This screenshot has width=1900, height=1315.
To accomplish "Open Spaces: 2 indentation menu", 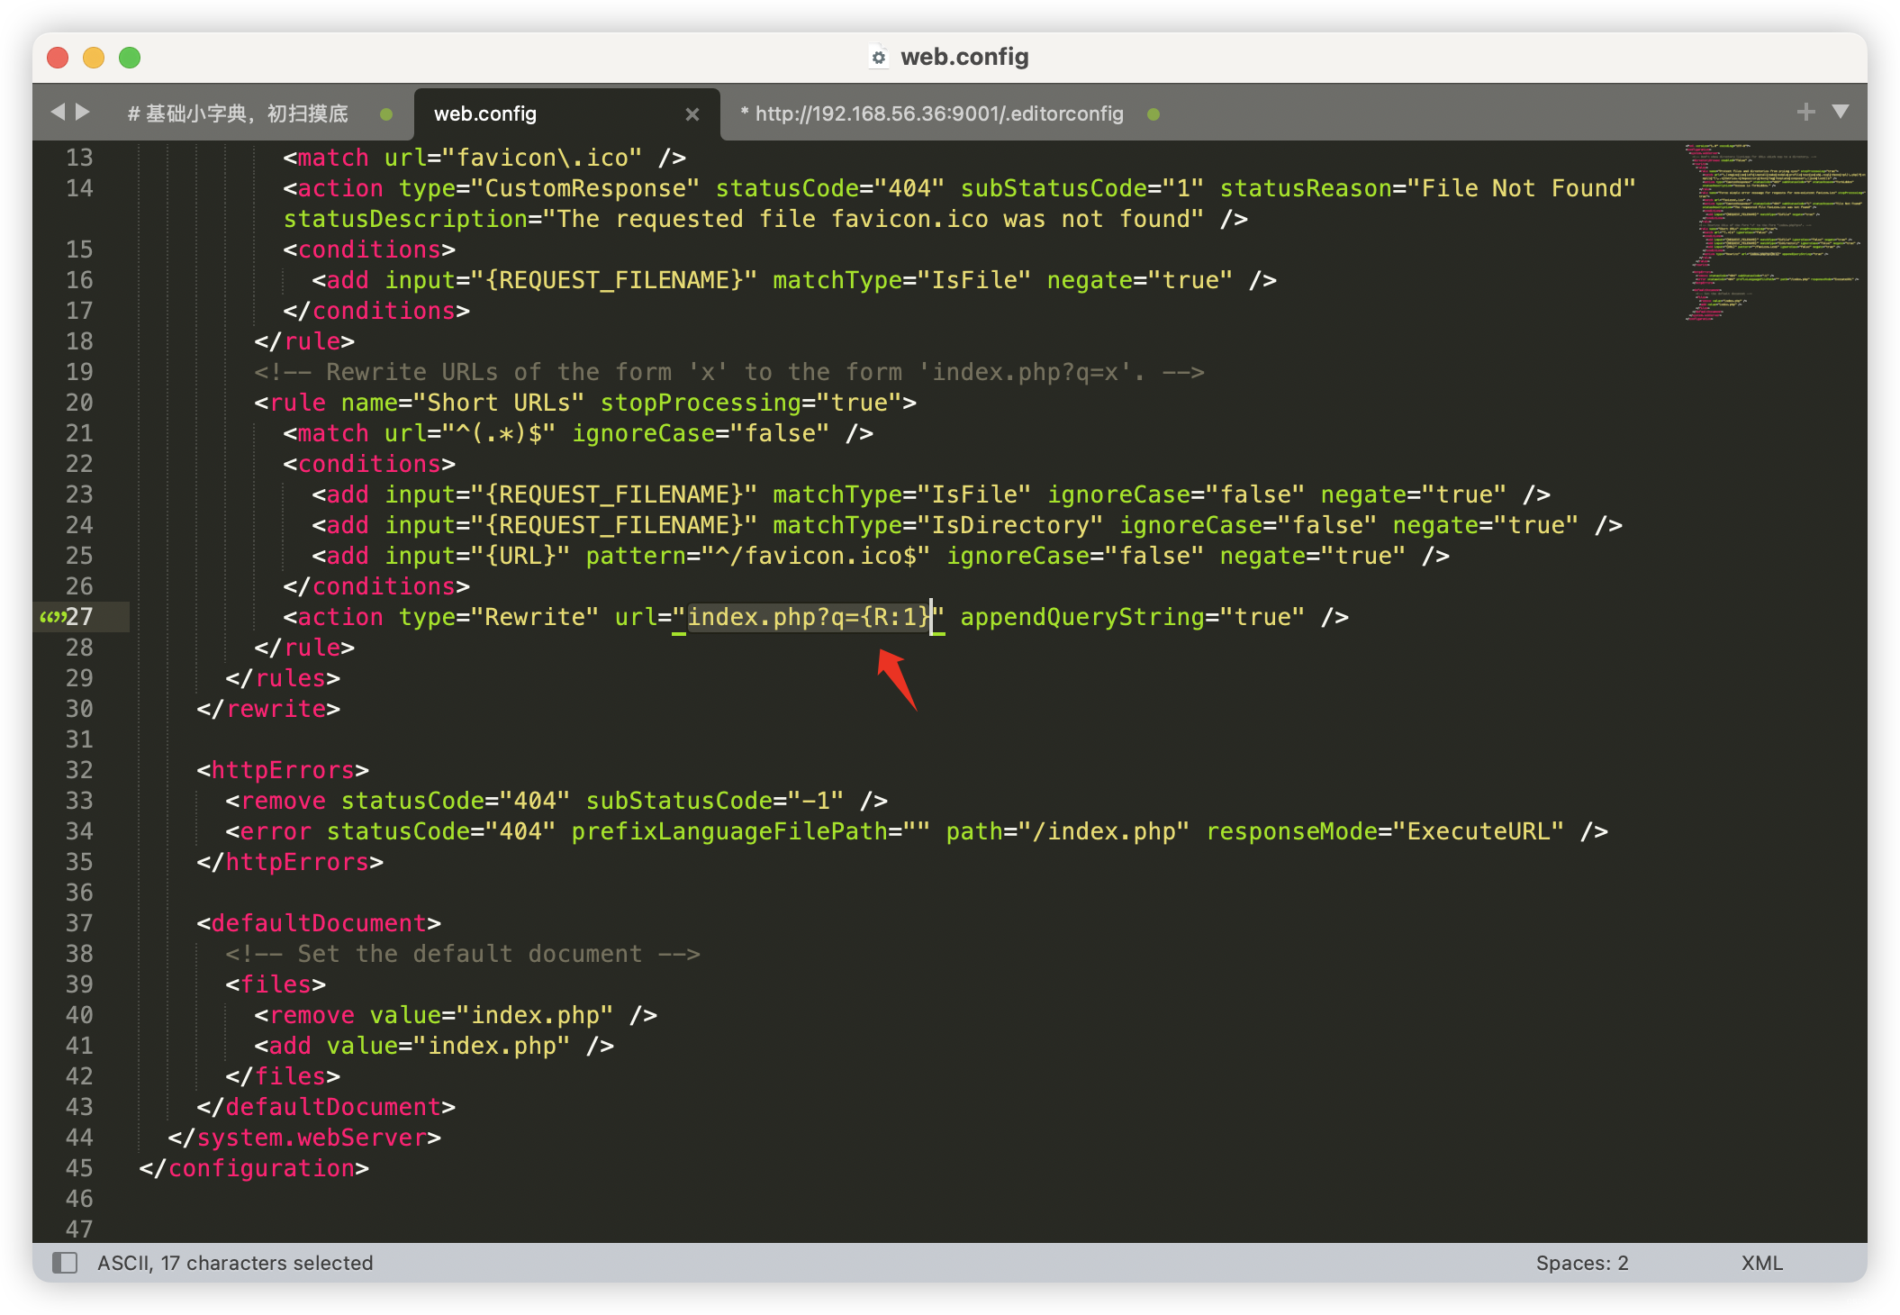I will pos(1582,1263).
